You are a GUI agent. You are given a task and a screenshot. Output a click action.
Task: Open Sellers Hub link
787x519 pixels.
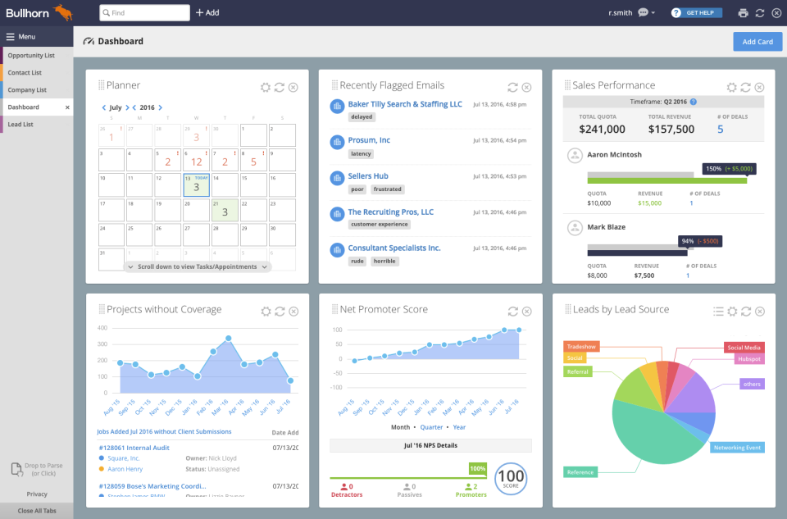[x=368, y=176]
